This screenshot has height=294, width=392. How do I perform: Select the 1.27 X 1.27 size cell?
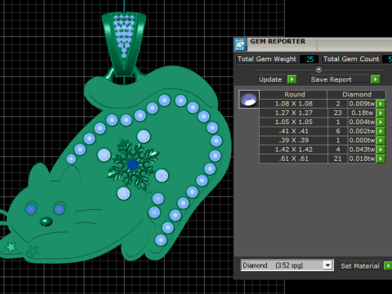[293, 113]
